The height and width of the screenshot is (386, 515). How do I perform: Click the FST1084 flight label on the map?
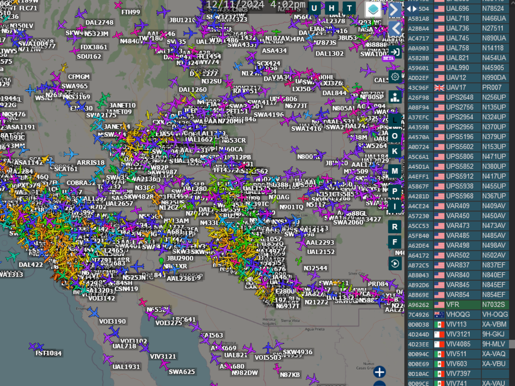(49, 353)
